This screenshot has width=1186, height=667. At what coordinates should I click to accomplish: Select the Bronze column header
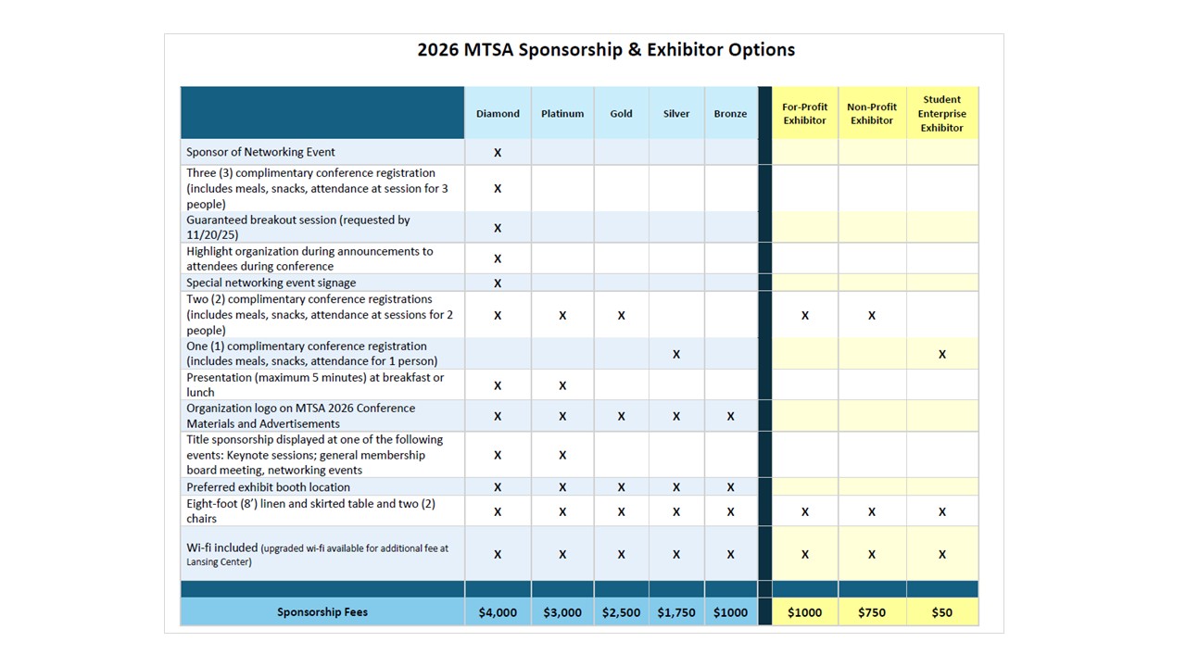(730, 114)
